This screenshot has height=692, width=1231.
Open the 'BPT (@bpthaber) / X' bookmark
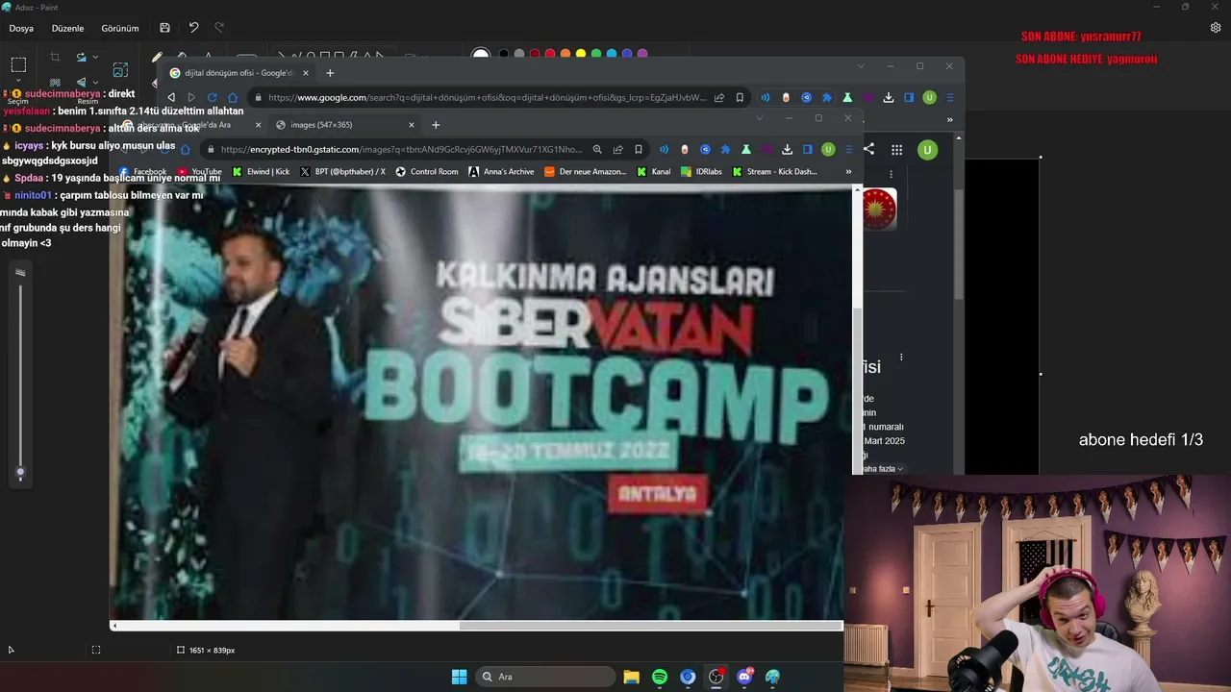click(x=342, y=172)
